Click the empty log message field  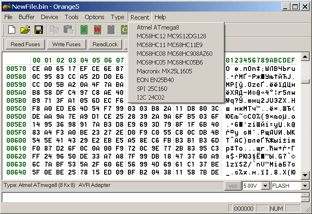[x=151, y=198]
